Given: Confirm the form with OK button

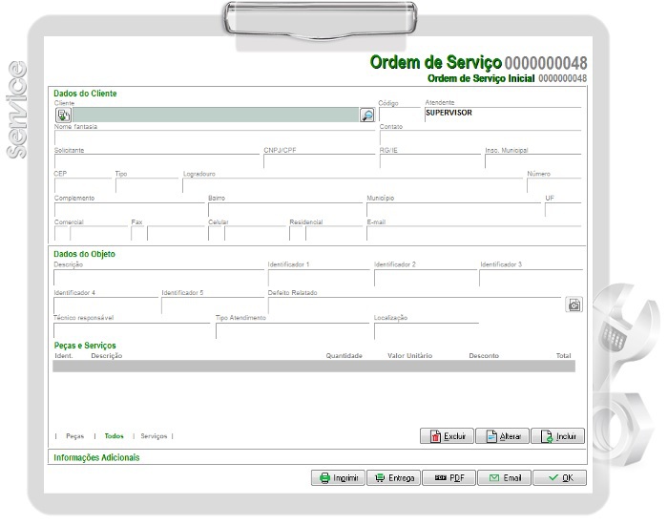Looking at the screenshot, I should pyautogui.click(x=559, y=478).
